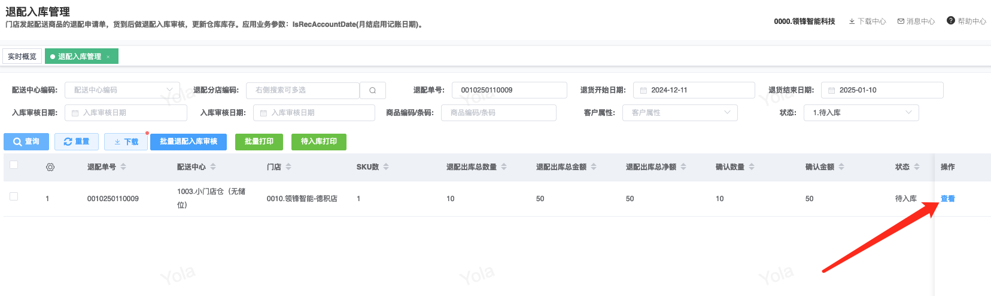Open the 查看 link for the row

tap(948, 199)
